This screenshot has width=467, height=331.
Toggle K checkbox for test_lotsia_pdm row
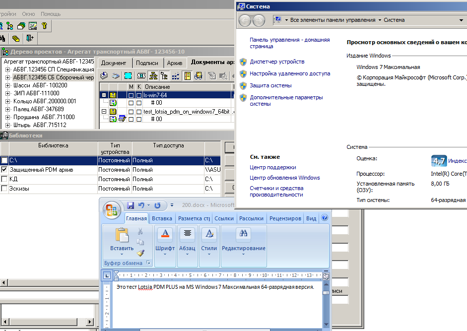point(139,112)
